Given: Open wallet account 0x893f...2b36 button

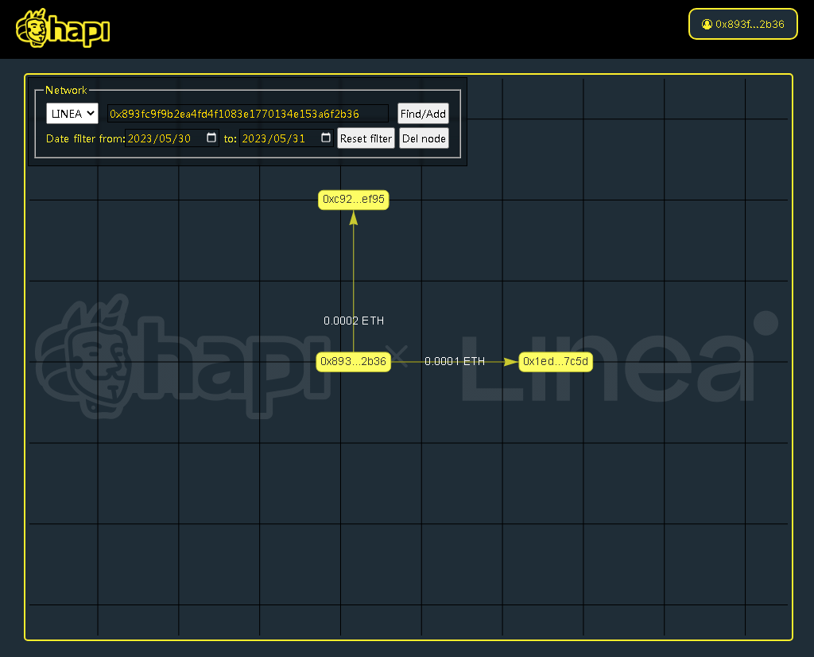Looking at the screenshot, I should click(743, 24).
